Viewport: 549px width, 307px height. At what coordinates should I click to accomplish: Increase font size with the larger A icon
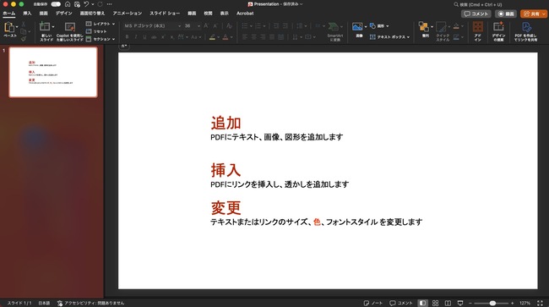pyautogui.click(x=206, y=26)
